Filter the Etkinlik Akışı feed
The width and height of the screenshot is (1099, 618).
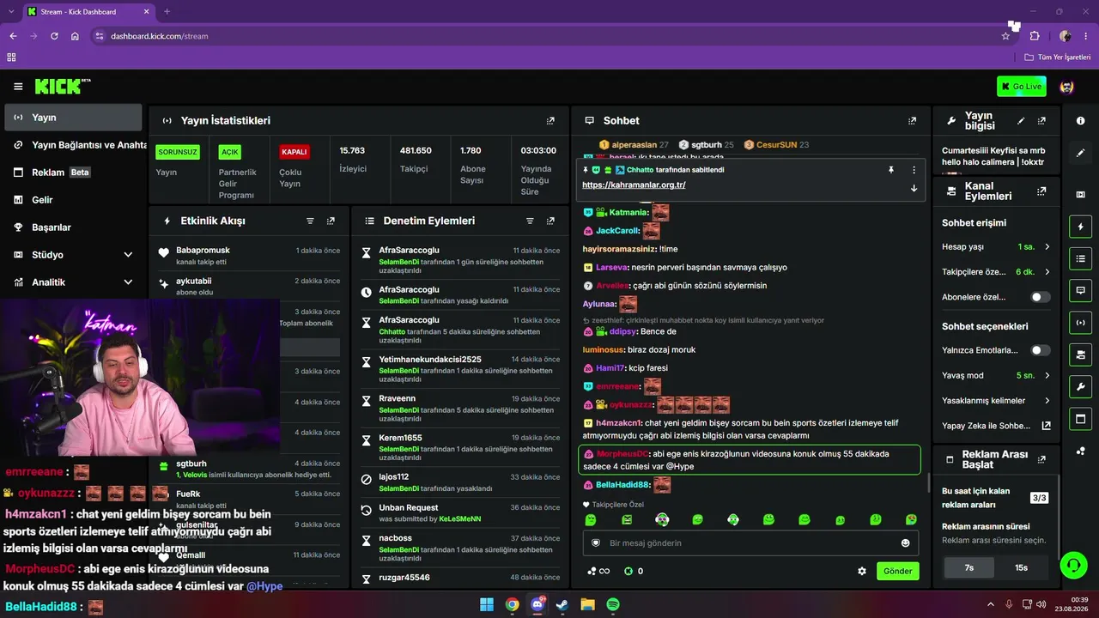[x=310, y=221]
